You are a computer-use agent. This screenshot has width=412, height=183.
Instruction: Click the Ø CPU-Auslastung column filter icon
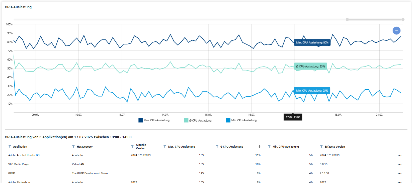point(217,146)
